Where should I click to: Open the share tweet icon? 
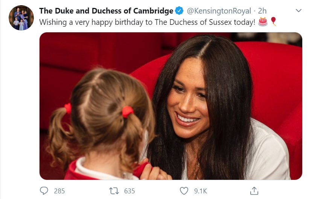(x=254, y=191)
